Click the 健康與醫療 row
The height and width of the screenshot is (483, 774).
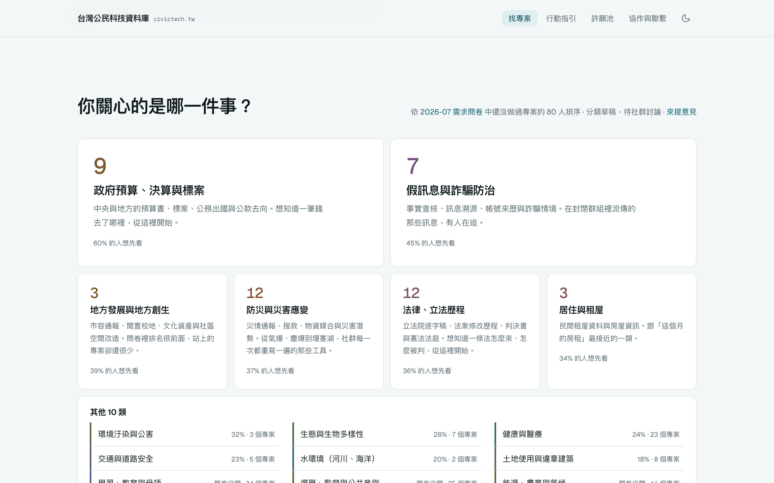pos(589,434)
